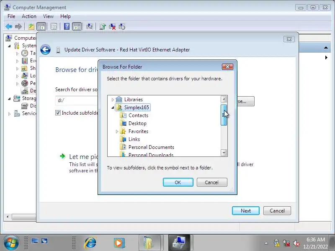The image size is (335, 251).
Task: Expand the Task Scheduler tree node
Action: pos(17,54)
